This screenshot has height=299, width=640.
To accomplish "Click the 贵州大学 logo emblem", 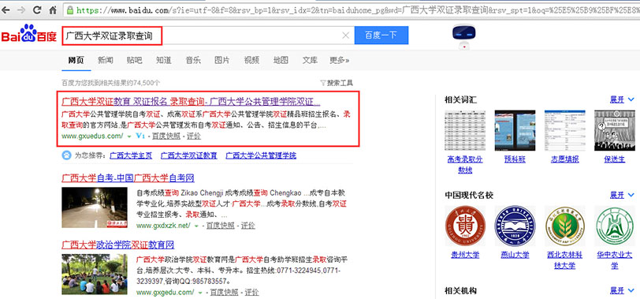I will coord(465,226).
